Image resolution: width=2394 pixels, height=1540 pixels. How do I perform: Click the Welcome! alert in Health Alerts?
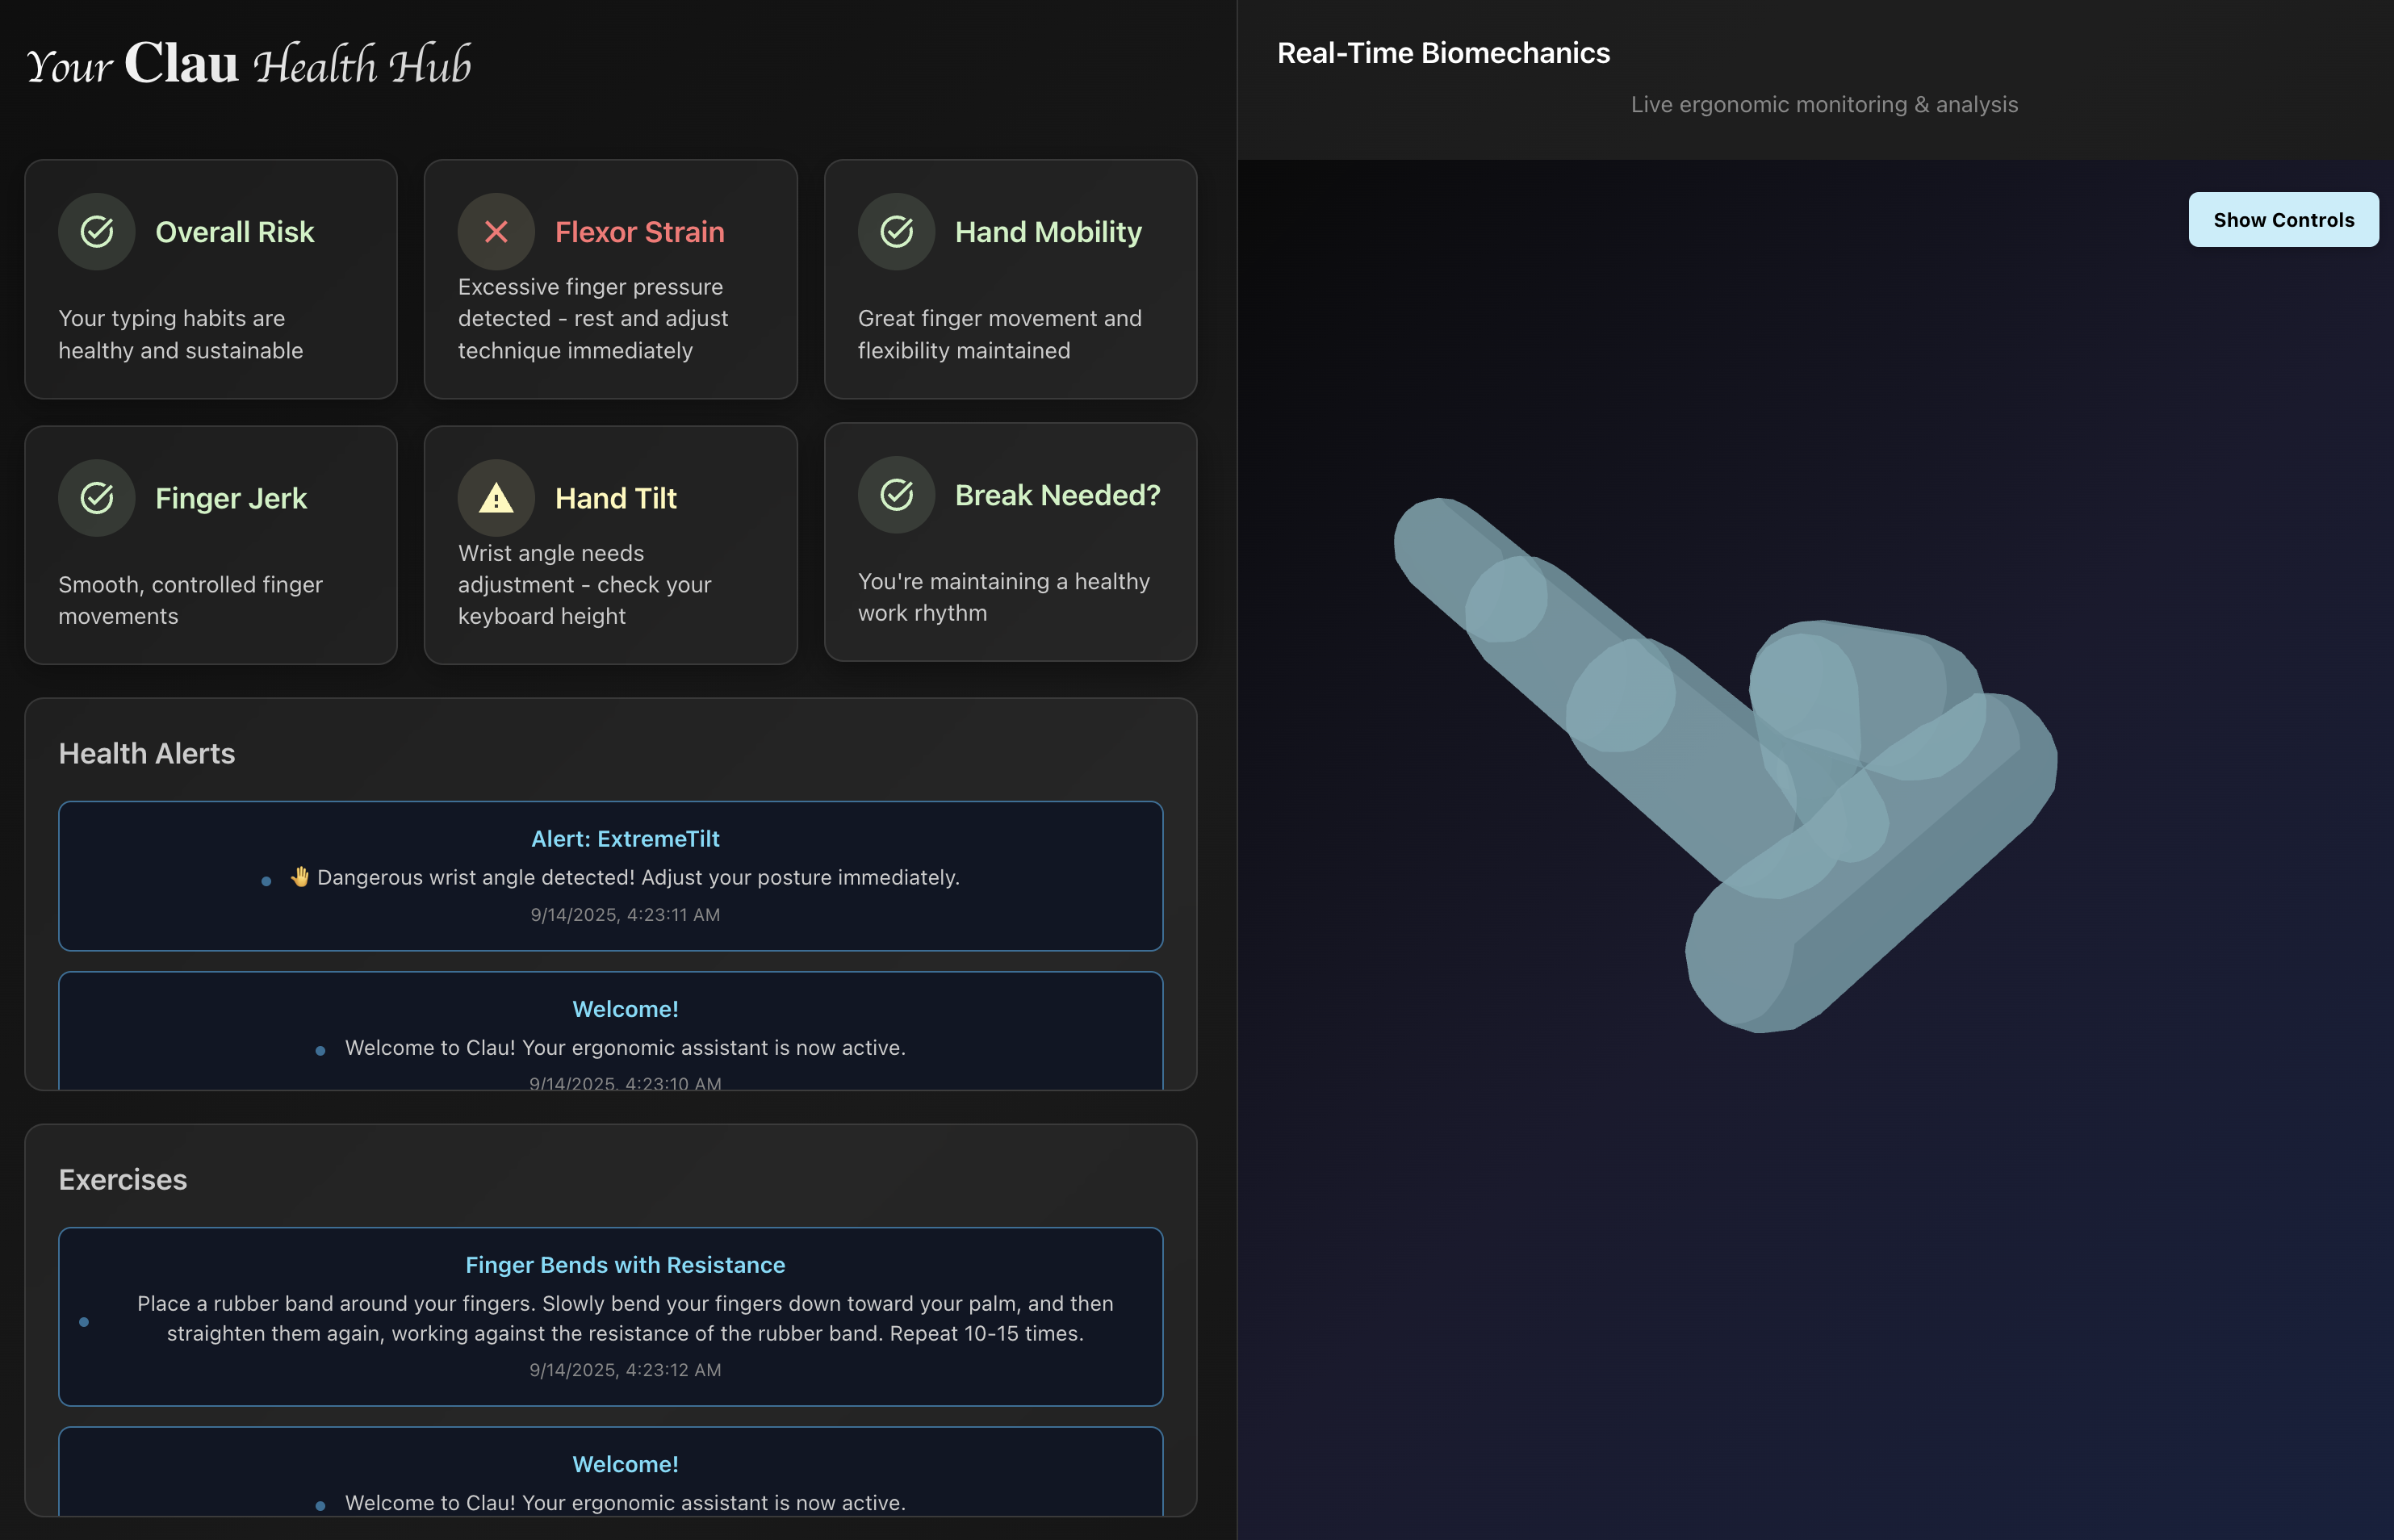point(625,1010)
